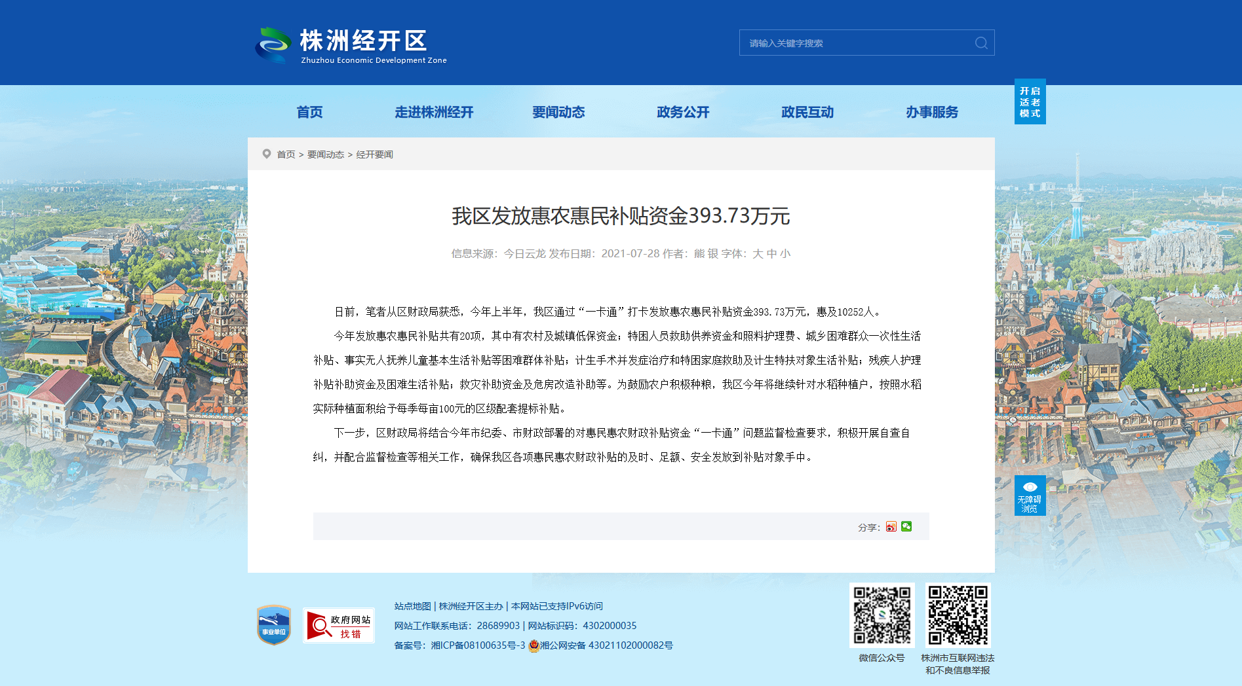The height and width of the screenshot is (686, 1242).
Task: Enable 开启适老模式 elderly-friendly mode
Action: point(1030,101)
